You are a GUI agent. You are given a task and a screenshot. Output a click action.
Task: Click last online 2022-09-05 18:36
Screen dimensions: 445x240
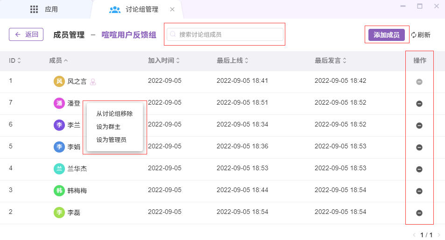(242, 146)
